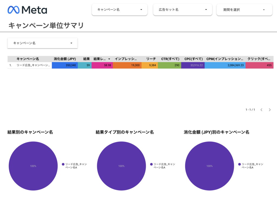Click the CTR(すべて) column header
Screen dimensions: 277x200
[x=170, y=59]
